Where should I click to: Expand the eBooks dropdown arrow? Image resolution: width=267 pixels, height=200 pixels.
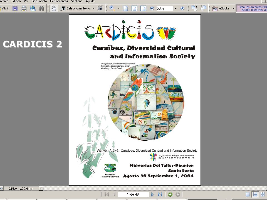[233, 8]
